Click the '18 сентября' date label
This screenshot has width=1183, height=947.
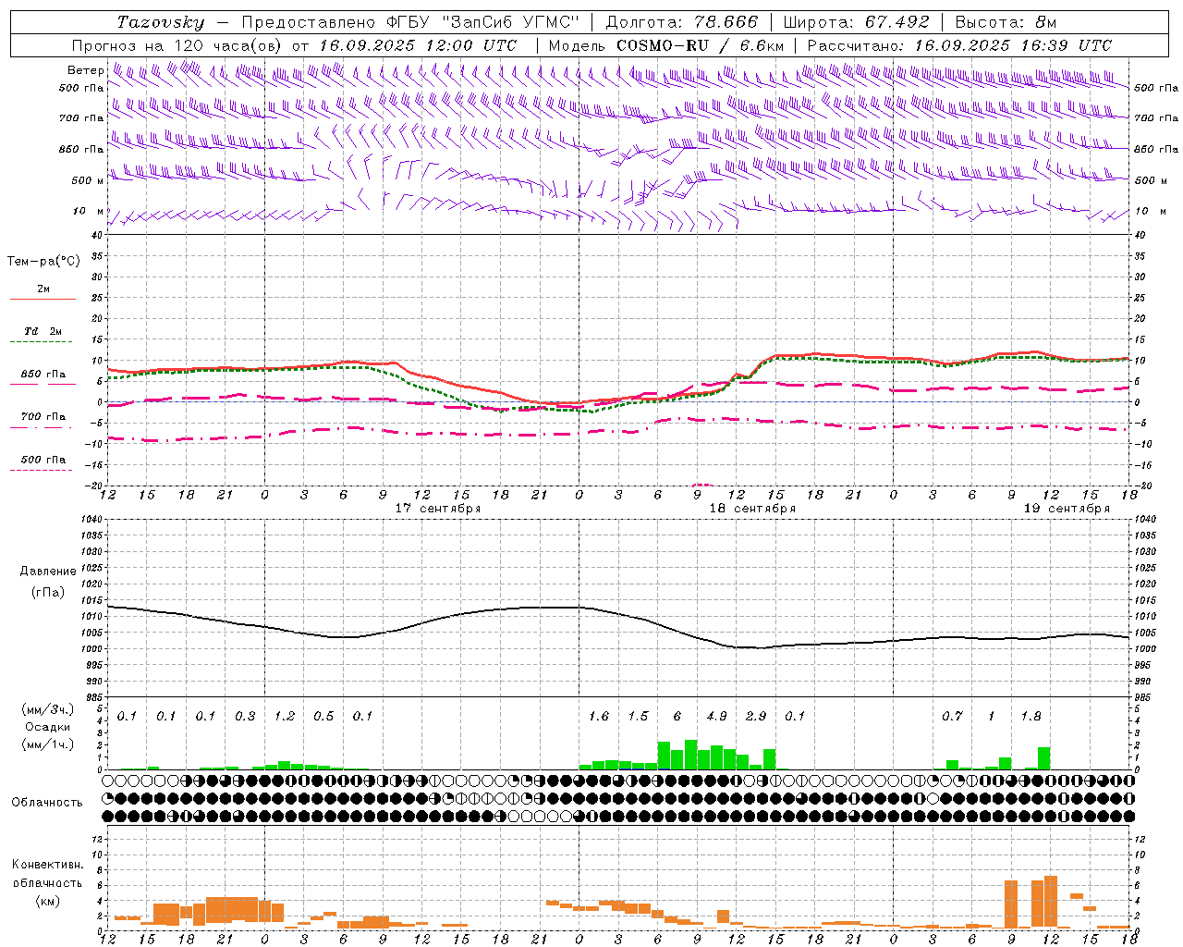click(752, 509)
